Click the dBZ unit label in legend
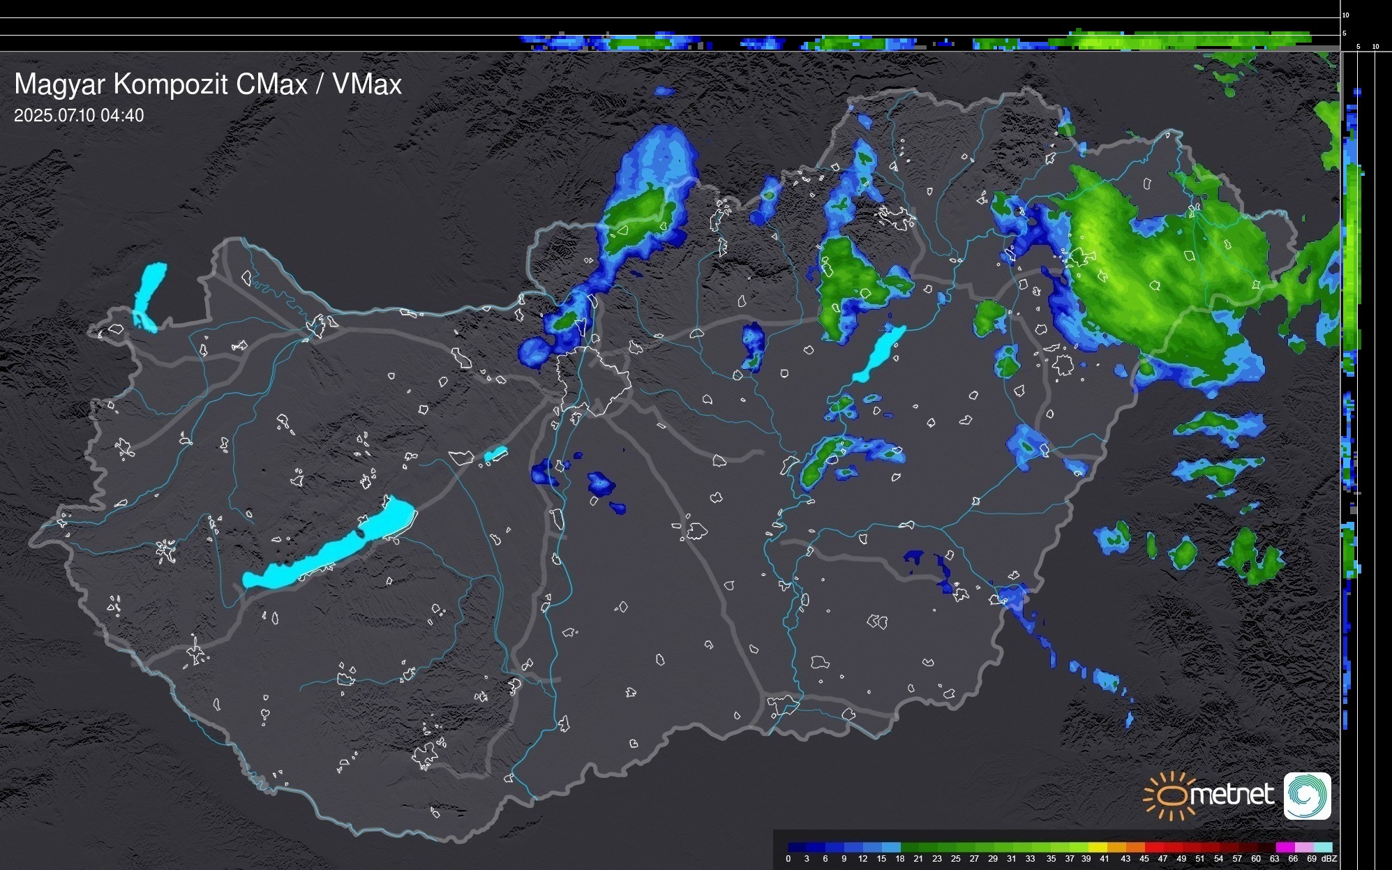1392x870 pixels. tap(1329, 859)
